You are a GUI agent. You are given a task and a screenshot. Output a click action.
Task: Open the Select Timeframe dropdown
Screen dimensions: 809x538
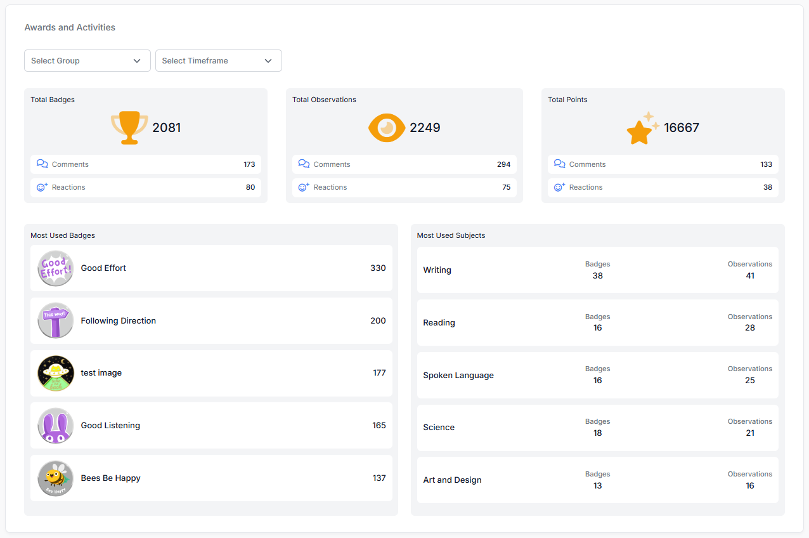coord(218,61)
